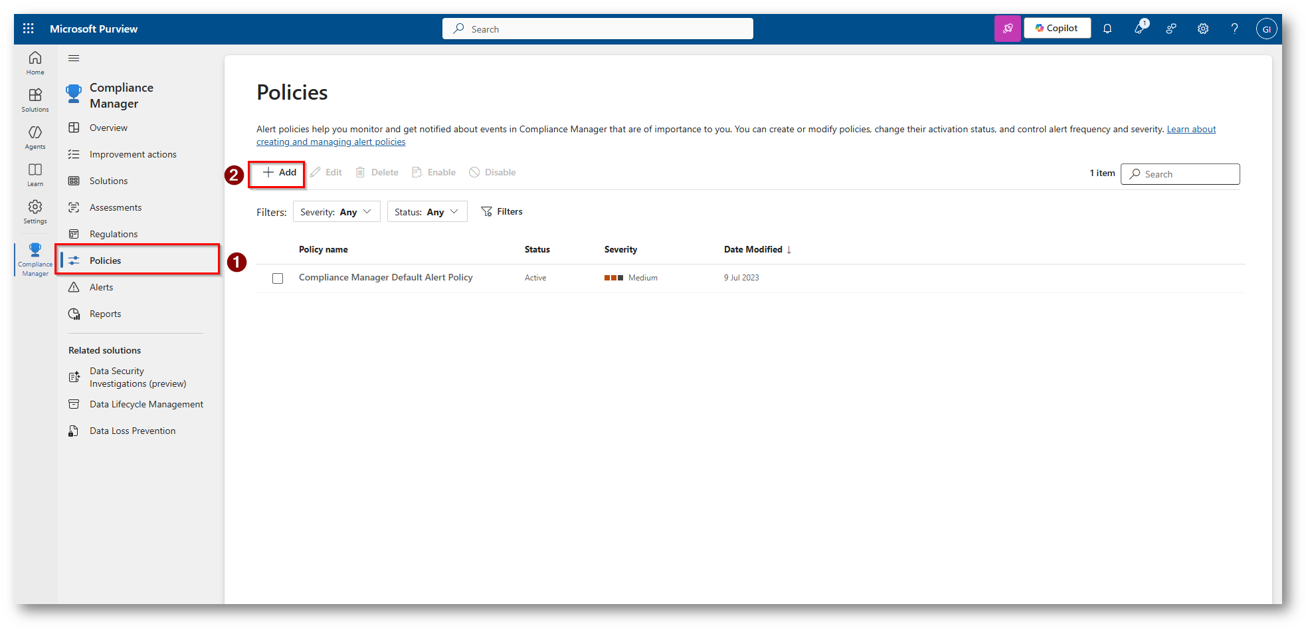
Task: Focus the top Search box
Action: [x=598, y=29]
